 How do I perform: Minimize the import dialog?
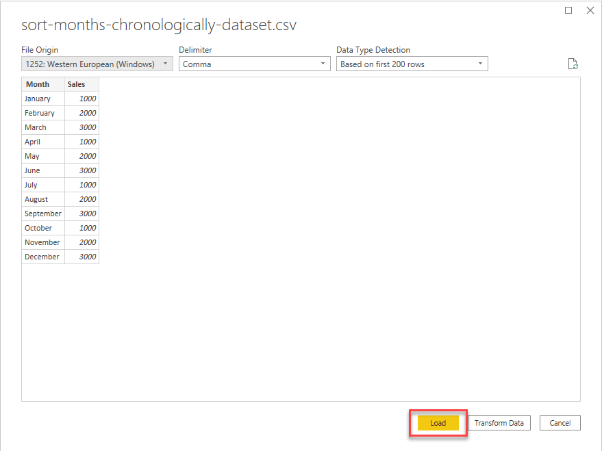pos(568,10)
